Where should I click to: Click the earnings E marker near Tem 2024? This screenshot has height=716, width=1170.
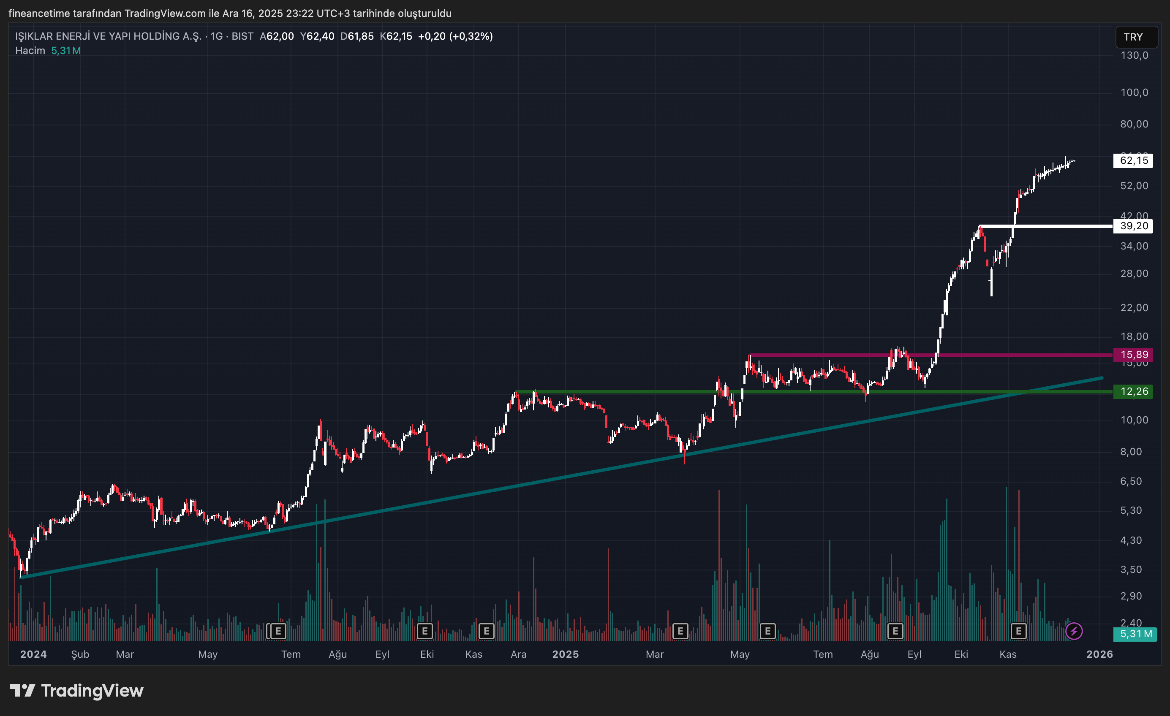click(x=278, y=631)
